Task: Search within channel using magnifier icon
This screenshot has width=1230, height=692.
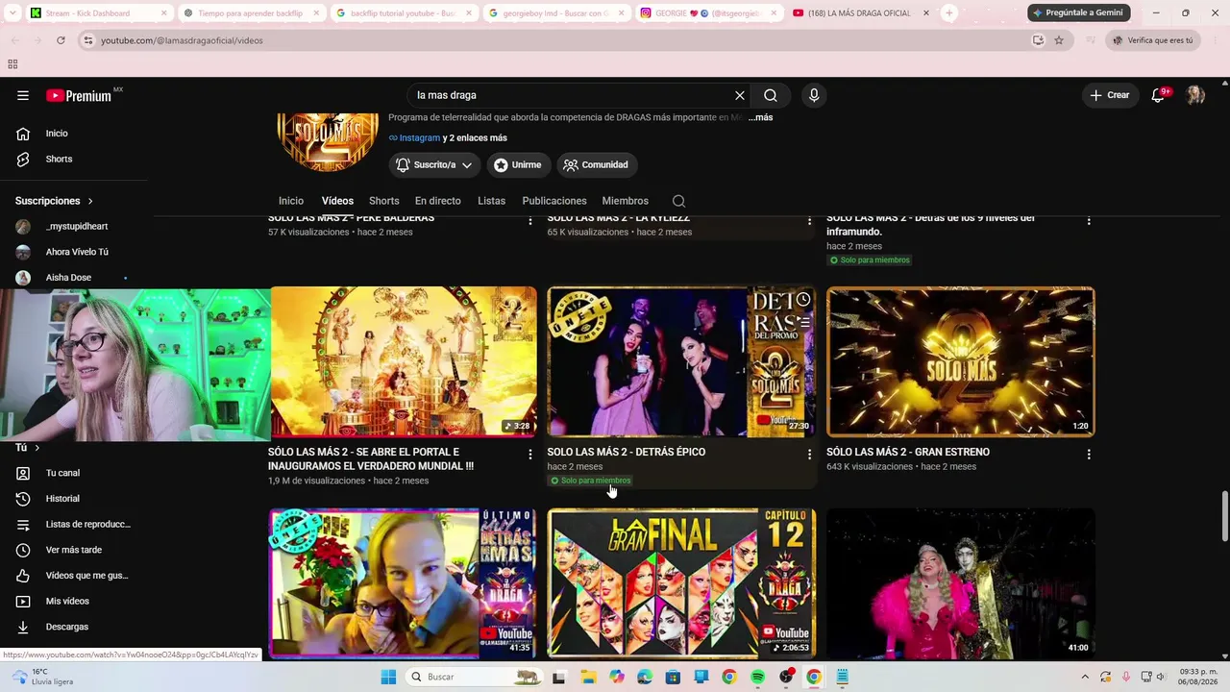Action: (x=678, y=201)
